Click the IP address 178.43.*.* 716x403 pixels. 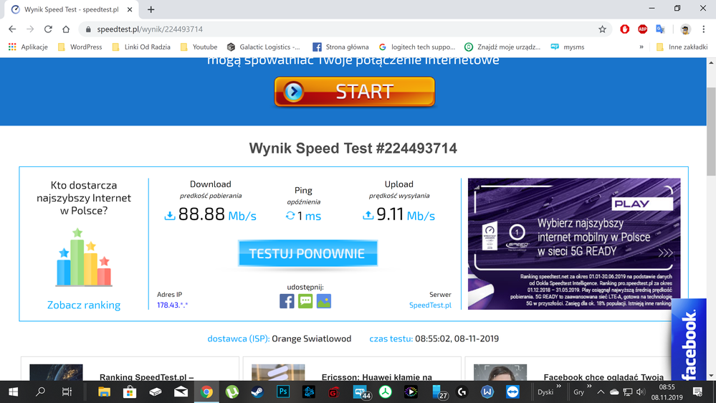[x=172, y=305]
